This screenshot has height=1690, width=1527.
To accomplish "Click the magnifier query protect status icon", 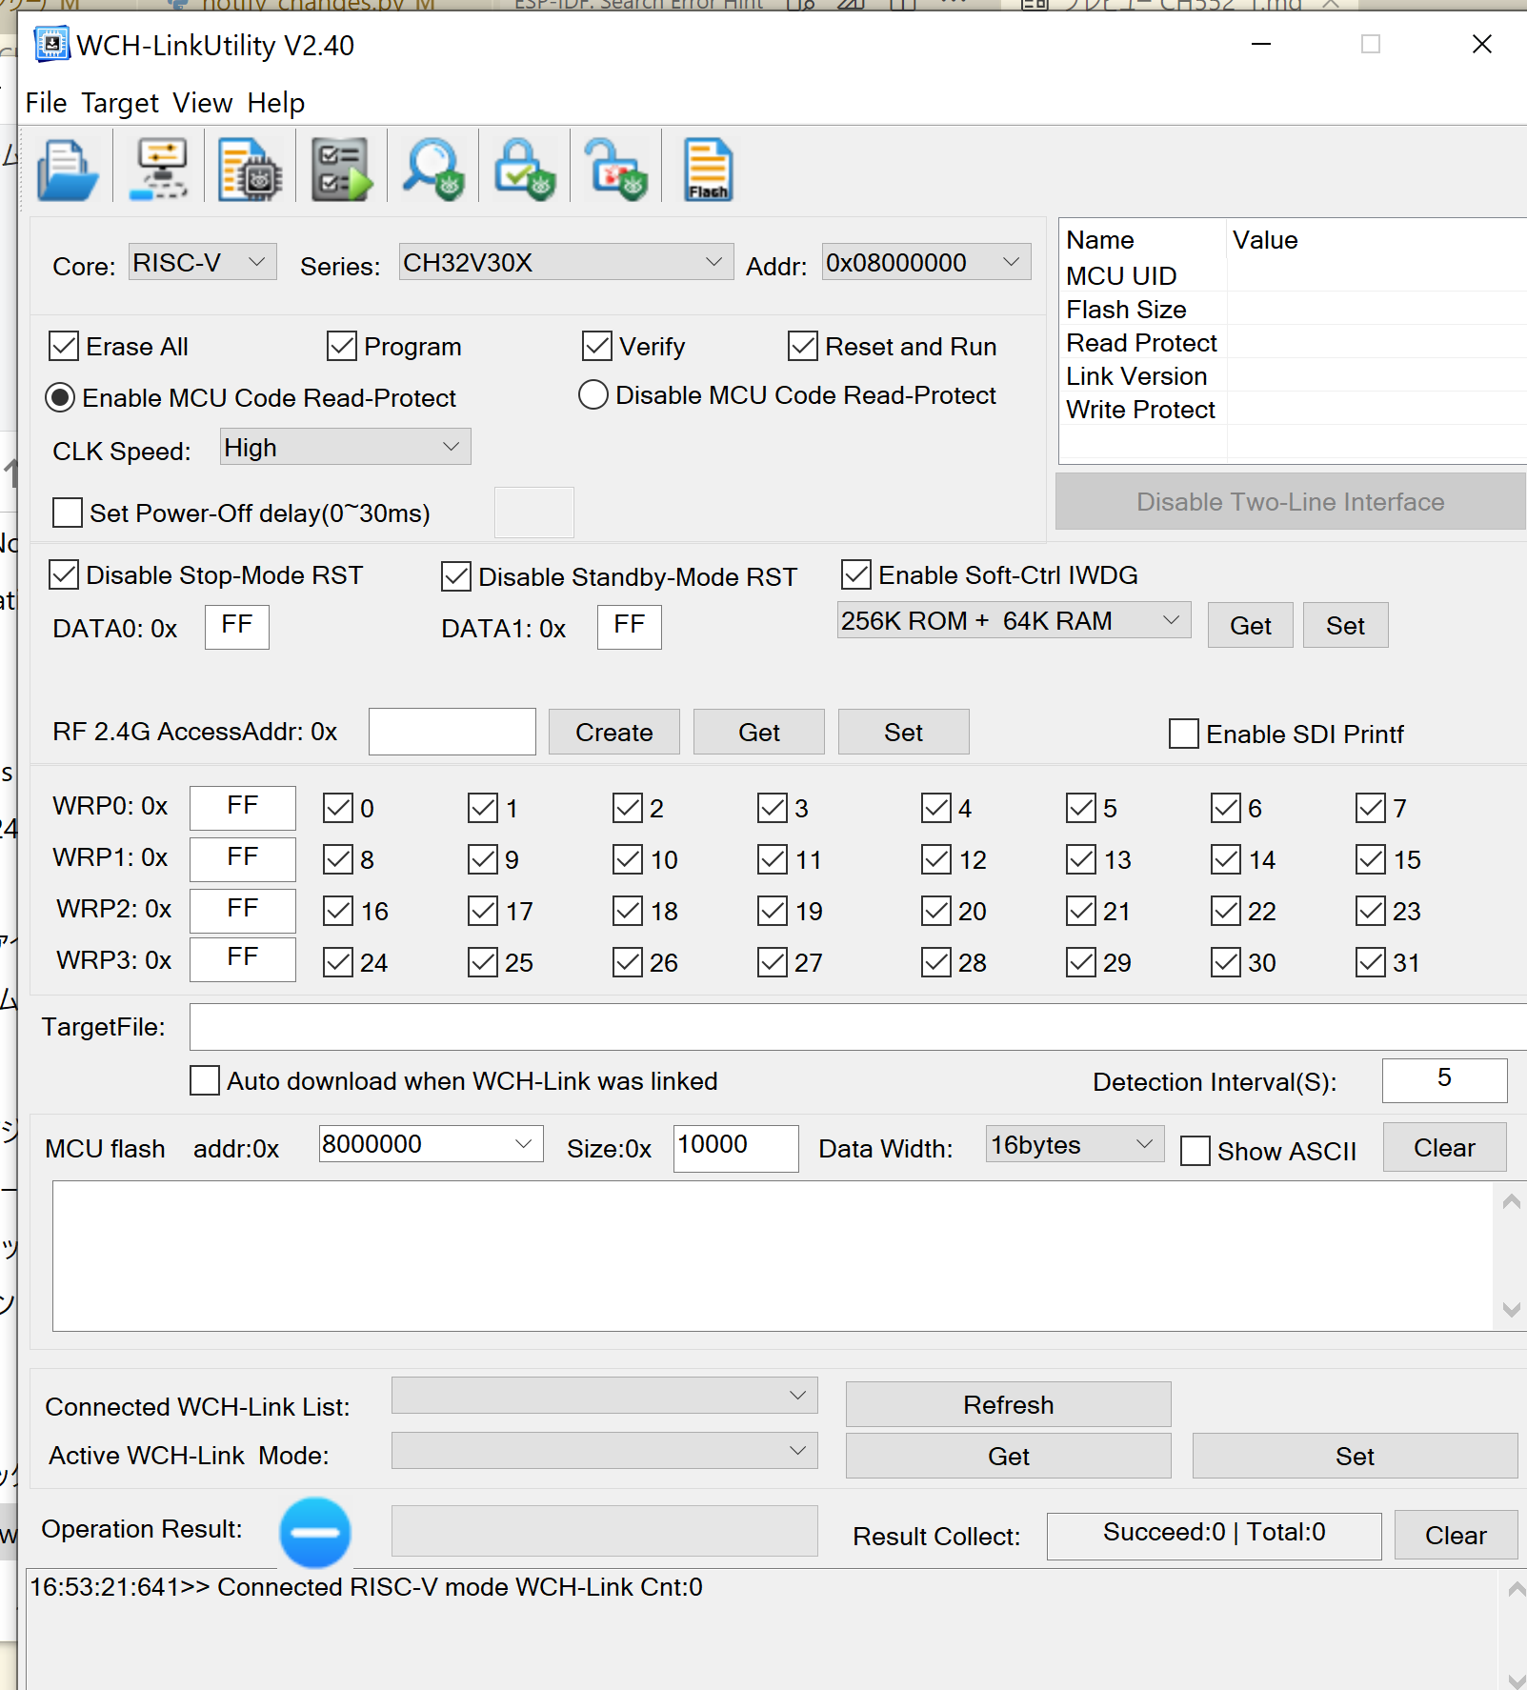I will coord(433,171).
